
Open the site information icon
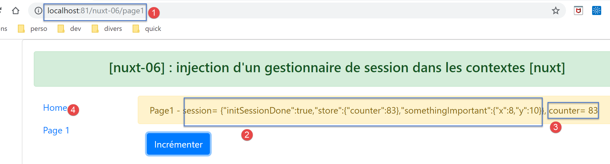click(38, 11)
